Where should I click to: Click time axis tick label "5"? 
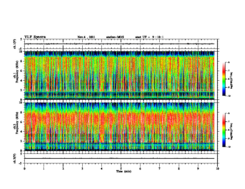121,169
